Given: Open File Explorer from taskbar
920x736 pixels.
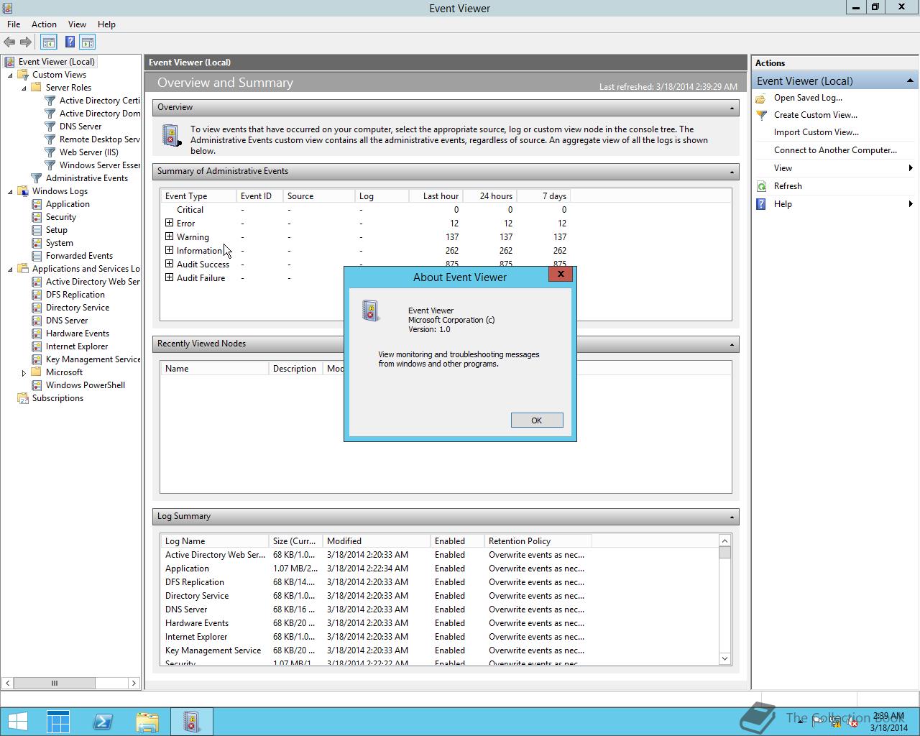Looking at the screenshot, I should pyautogui.click(x=147, y=722).
